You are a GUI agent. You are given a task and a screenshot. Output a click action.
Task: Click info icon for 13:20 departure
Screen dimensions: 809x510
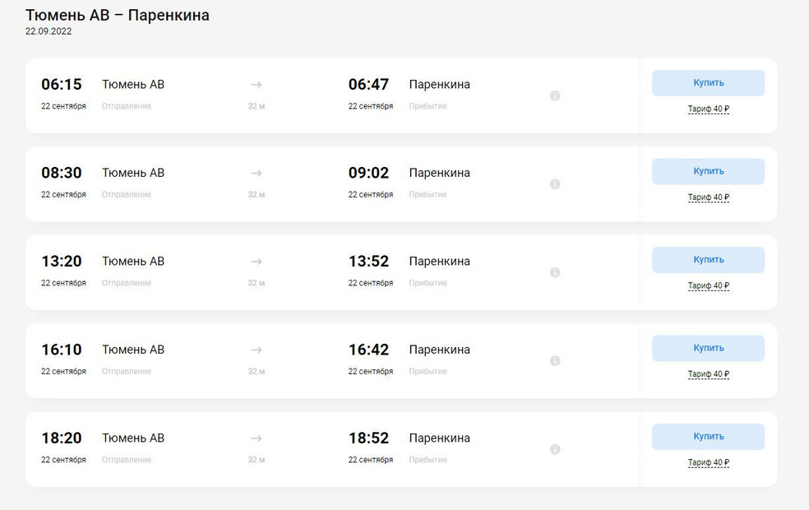click(x=555, y=272)
